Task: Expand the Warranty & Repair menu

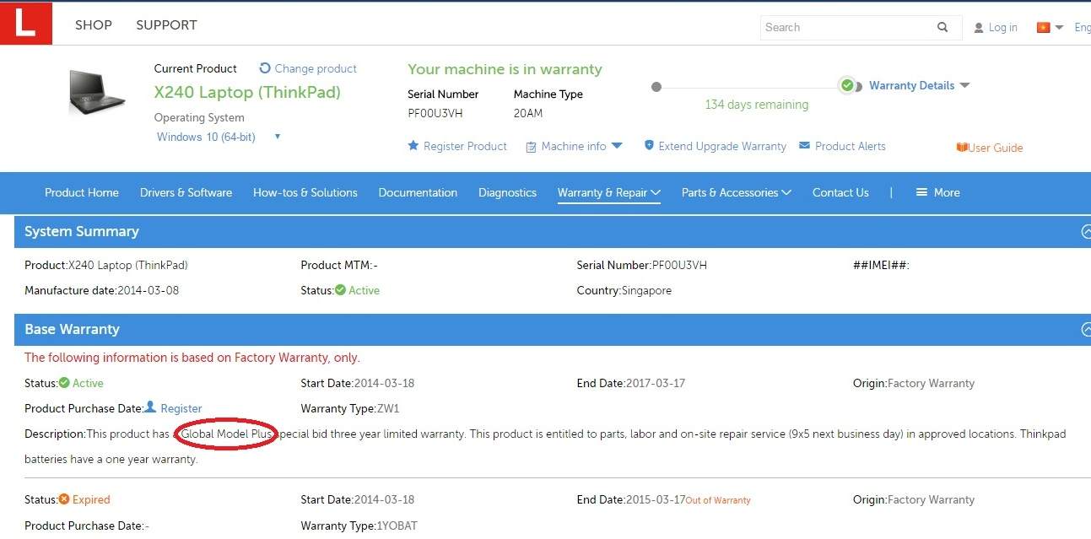Action: [x=608, y=192]
